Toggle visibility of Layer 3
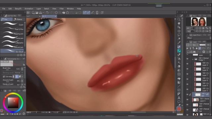212x119 pixels. point(187,89)
